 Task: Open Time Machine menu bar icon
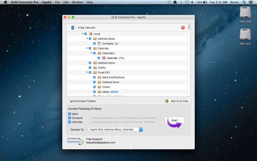[x=169, y=2]
